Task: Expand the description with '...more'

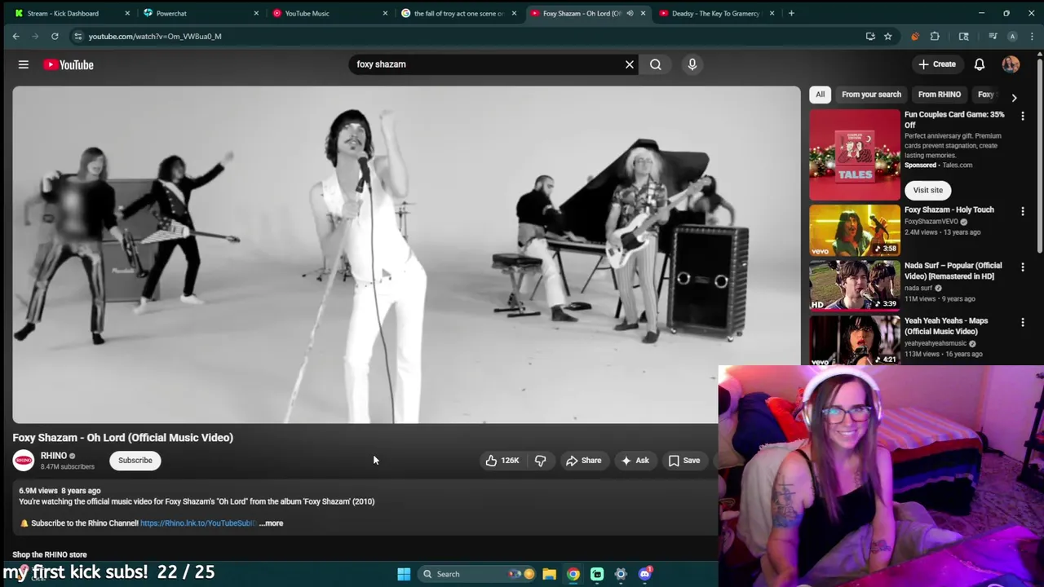Action: coord(271,523)
